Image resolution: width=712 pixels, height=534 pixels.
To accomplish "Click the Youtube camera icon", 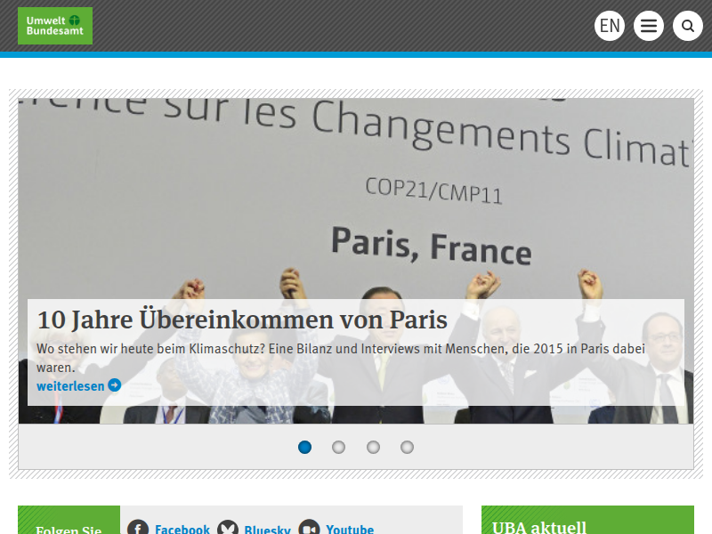I will 309,528.
